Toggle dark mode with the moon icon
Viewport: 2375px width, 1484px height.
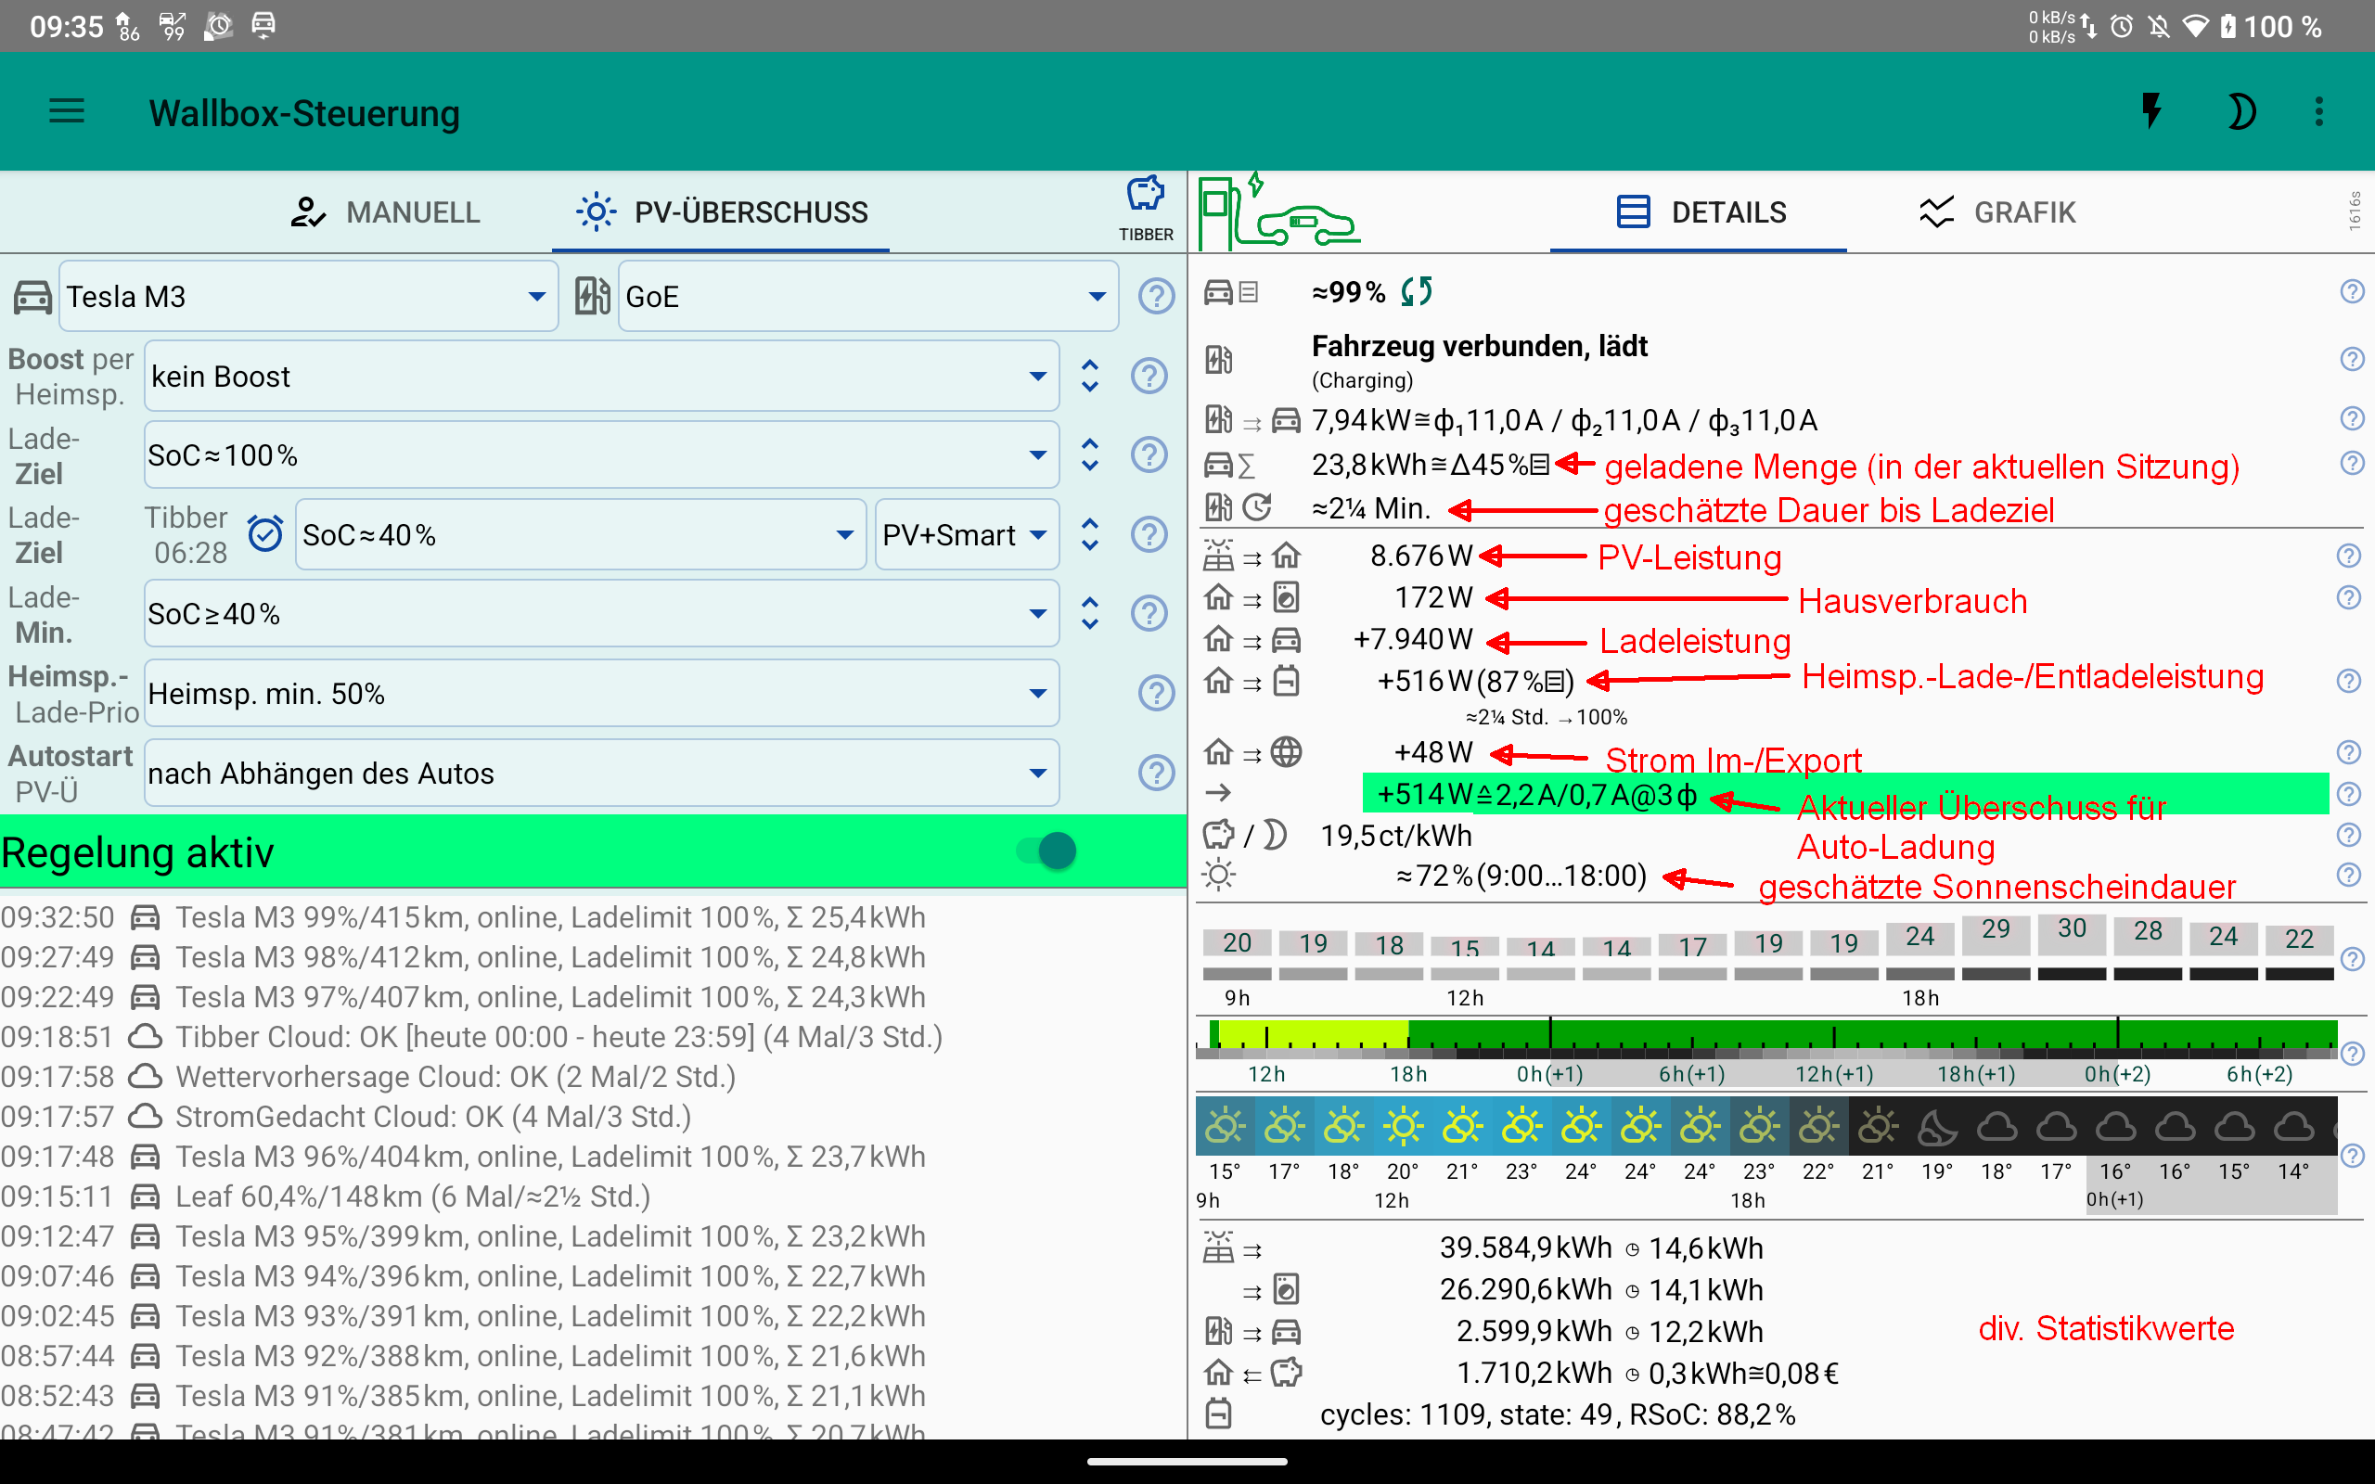(2242, 111)
